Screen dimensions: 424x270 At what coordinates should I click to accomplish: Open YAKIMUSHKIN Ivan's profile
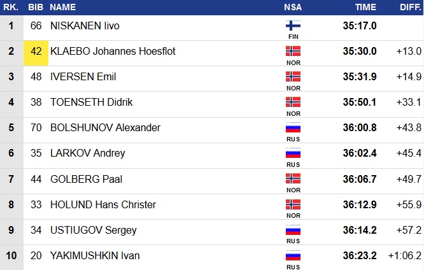coord(95,255)
